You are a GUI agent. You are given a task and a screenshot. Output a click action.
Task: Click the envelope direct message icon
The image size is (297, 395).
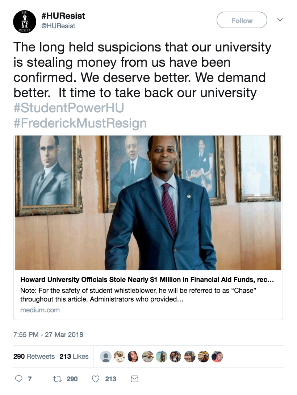pos(134,379)
